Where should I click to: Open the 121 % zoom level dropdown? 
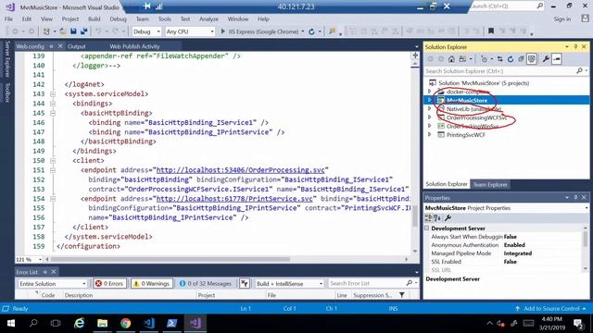(29, 259)
